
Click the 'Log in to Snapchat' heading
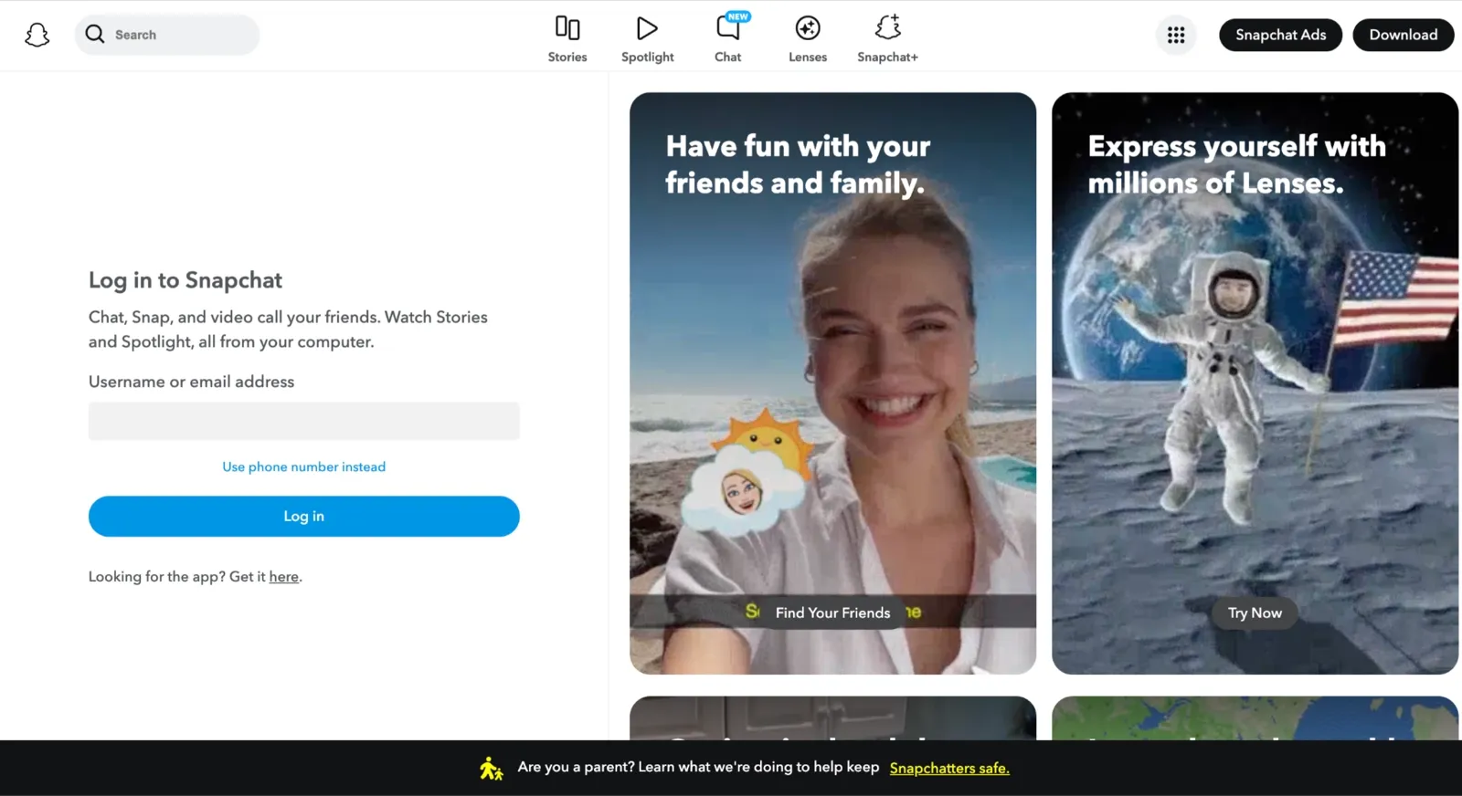[x=185, y=280]
